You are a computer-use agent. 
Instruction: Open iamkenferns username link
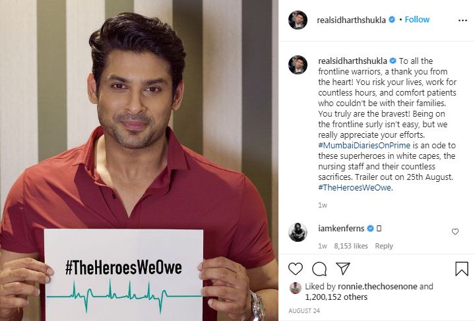click(x=341, y=229)
